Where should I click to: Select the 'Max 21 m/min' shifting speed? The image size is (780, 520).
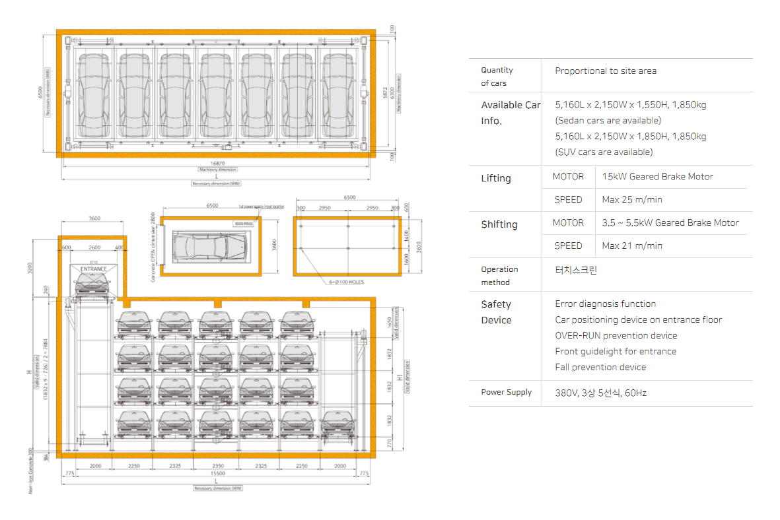click(632, 245)
